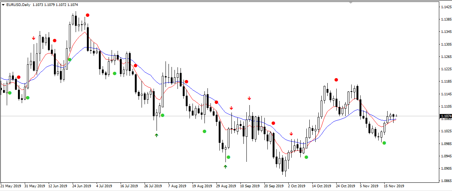Click the red down arrow above mid-September tall wick
Image resolution: width=452 pixels, height=191 pixels.
point(249,98)
